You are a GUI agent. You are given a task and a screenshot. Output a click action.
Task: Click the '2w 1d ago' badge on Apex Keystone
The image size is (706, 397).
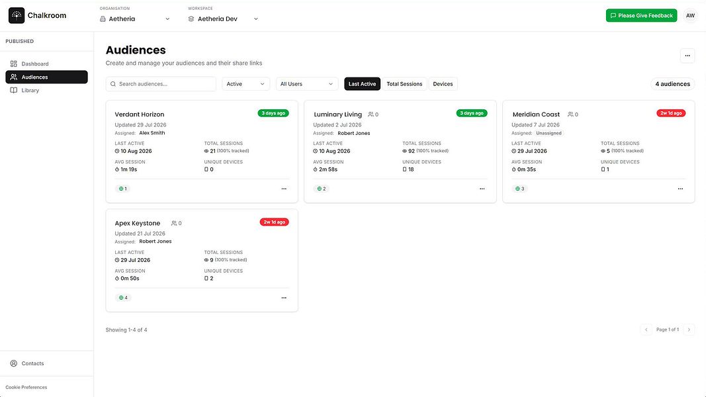[274, 222]
